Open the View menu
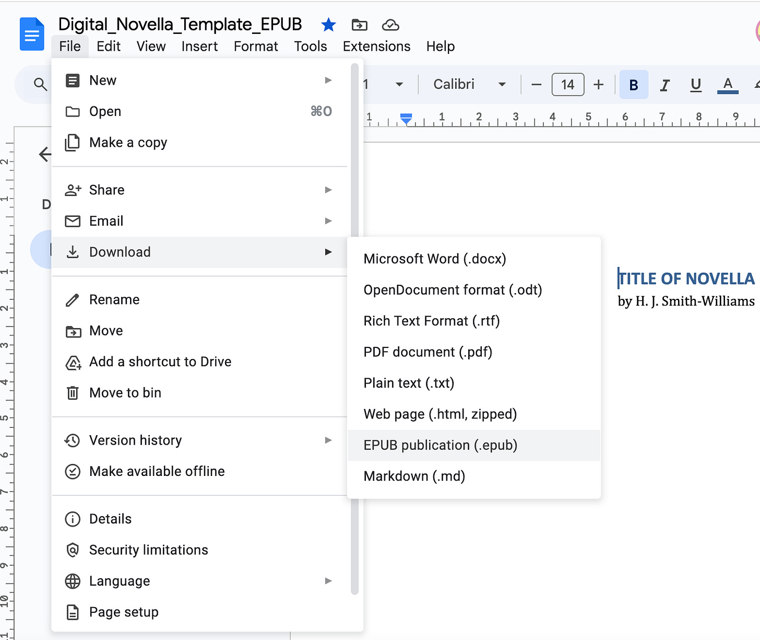 pyautogui.click(x=151, y=46)
